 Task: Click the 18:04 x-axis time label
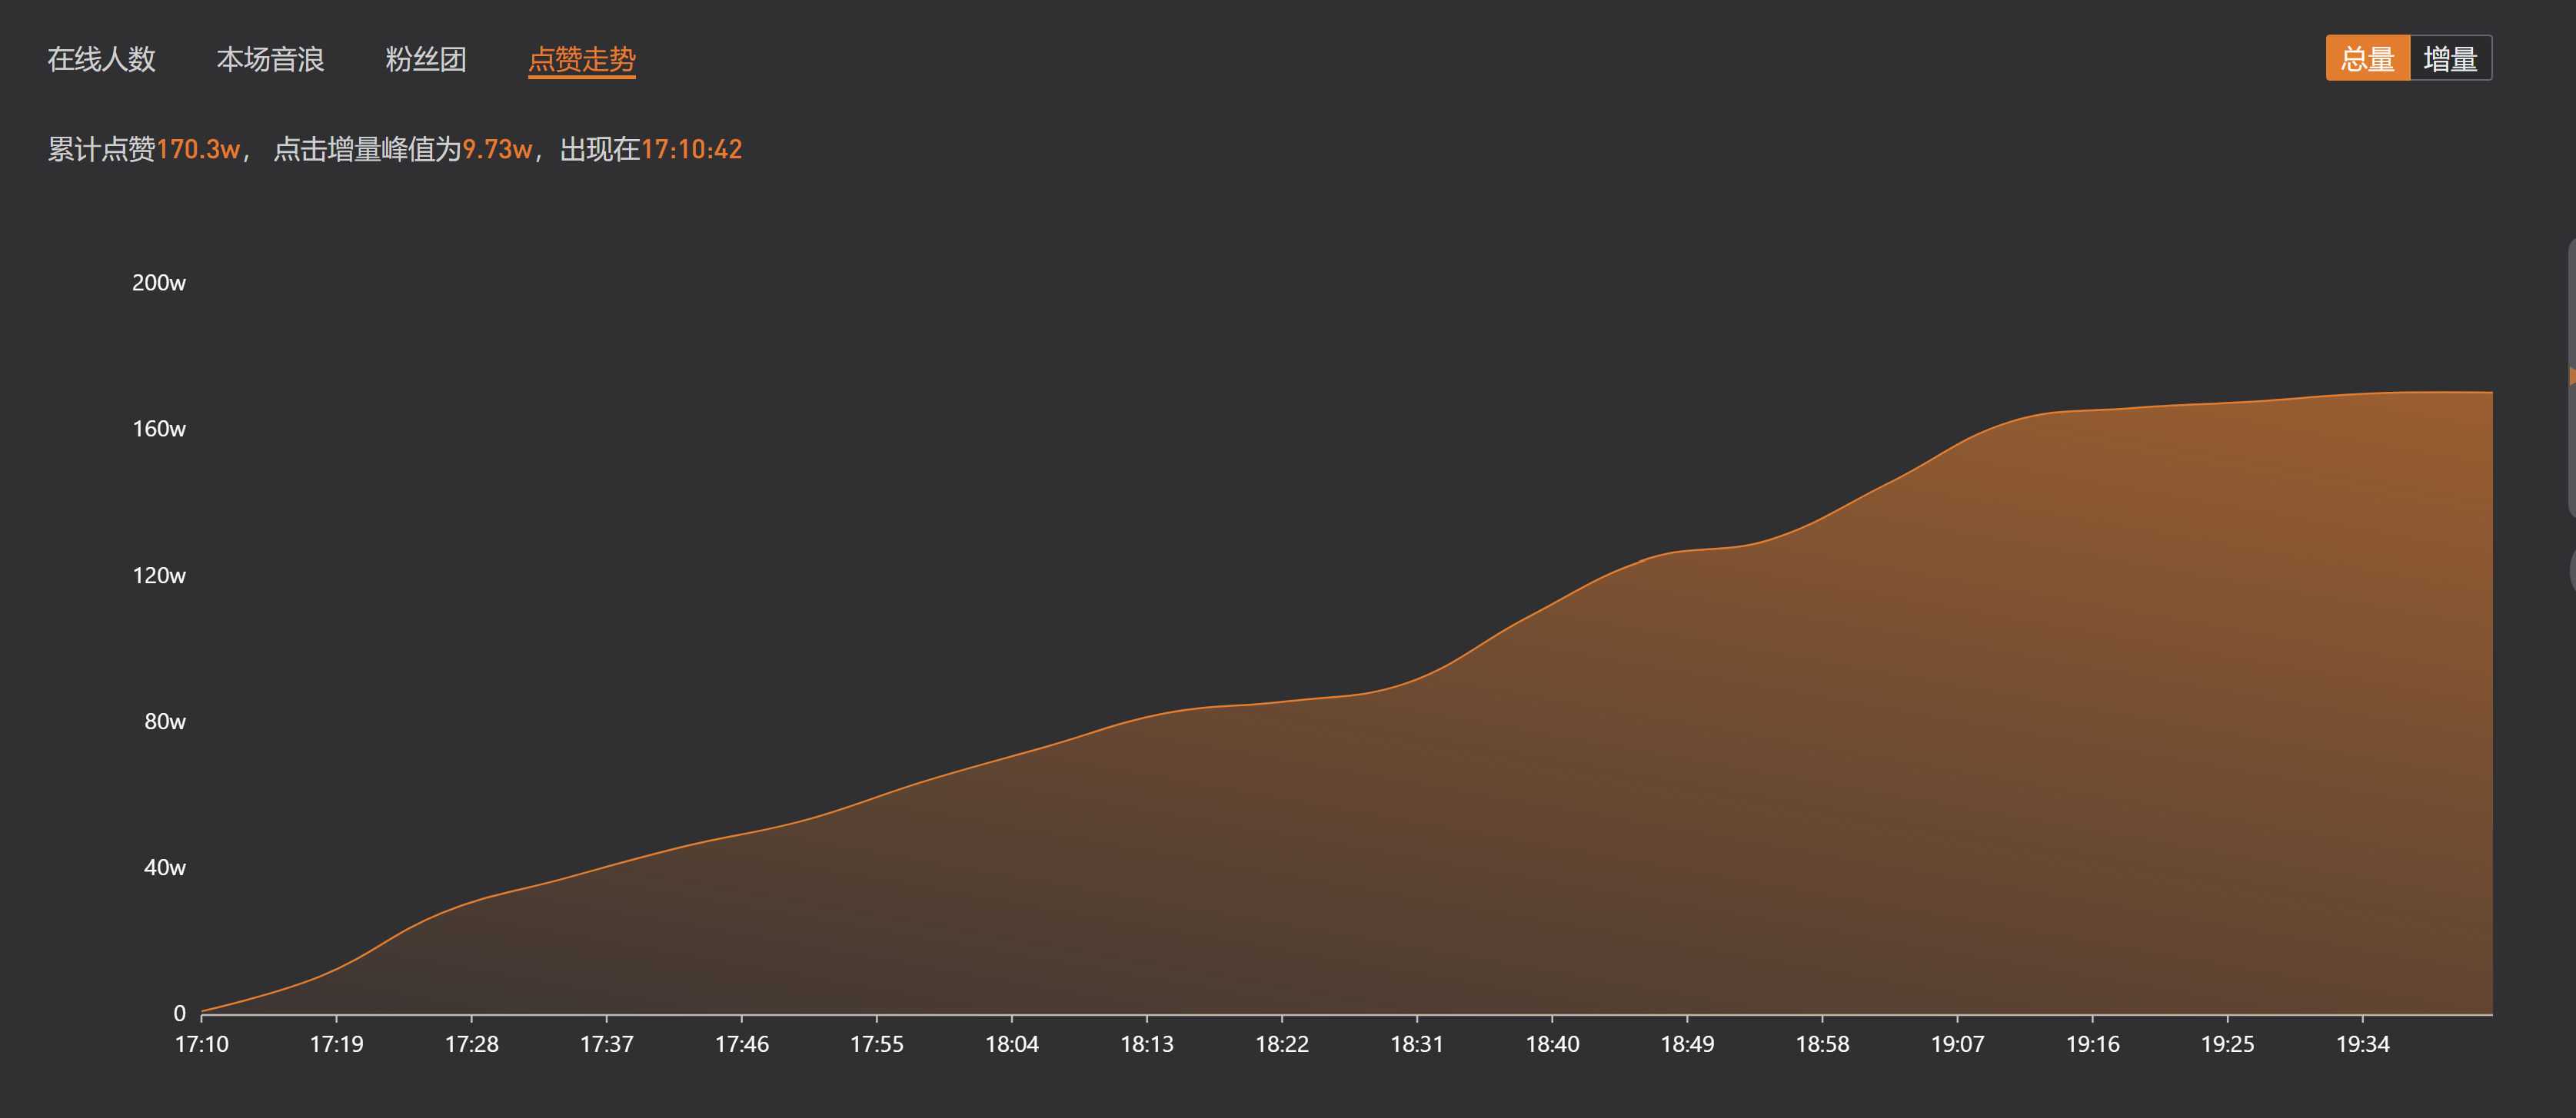click(x=1012, y=1044)
